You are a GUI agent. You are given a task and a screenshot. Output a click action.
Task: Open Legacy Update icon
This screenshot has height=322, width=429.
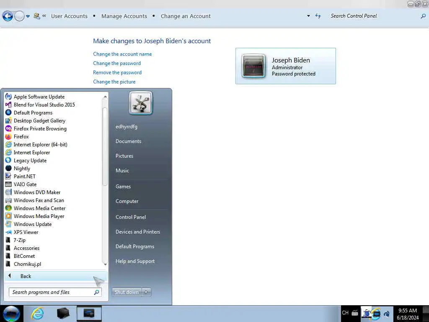8,160
